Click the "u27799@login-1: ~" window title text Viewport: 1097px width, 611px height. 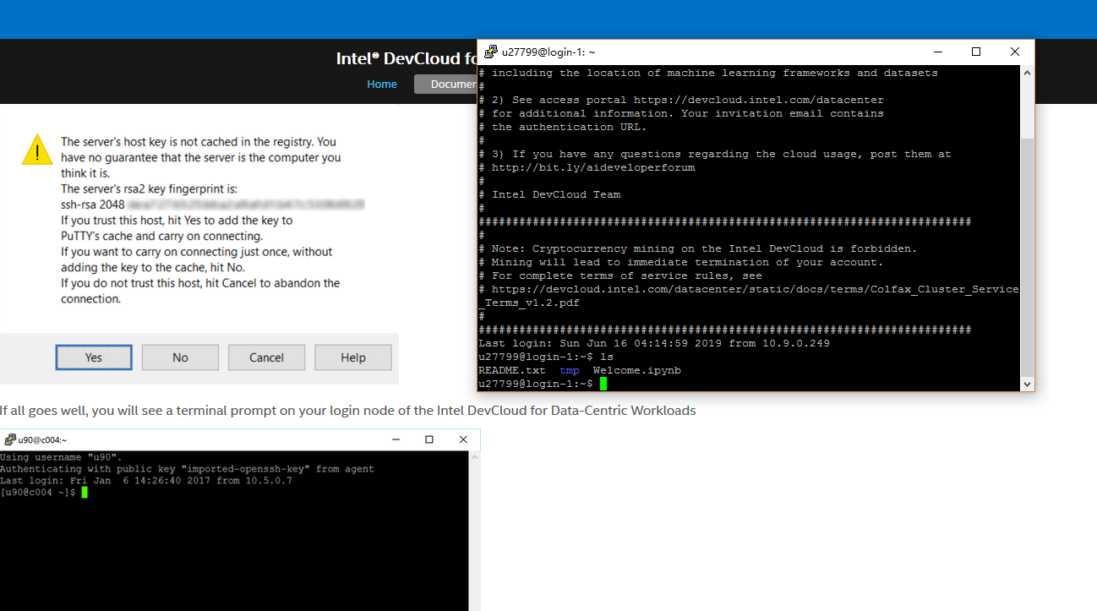coord(548,52)
